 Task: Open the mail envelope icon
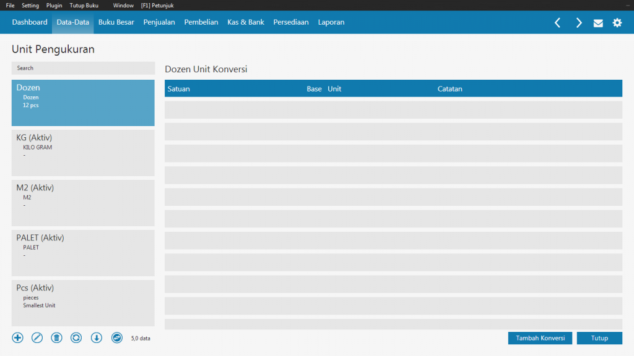click(598, 23)
